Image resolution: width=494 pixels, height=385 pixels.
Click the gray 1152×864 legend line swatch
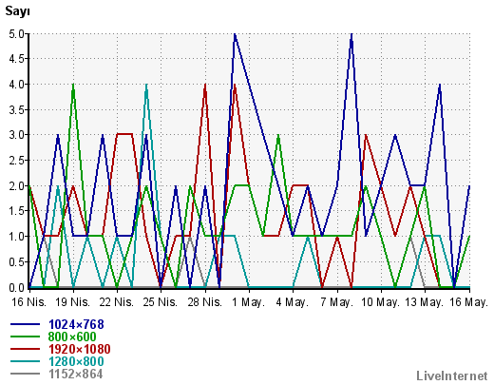25,374
